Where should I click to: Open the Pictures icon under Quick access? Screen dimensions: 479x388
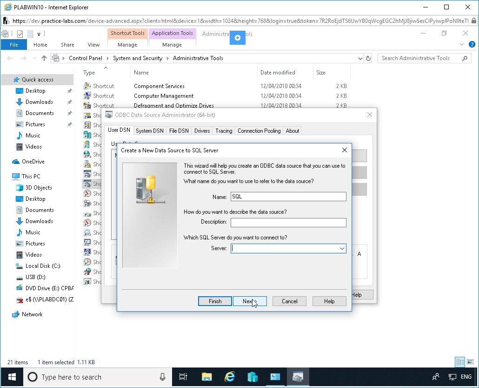(x=20, y=124)
